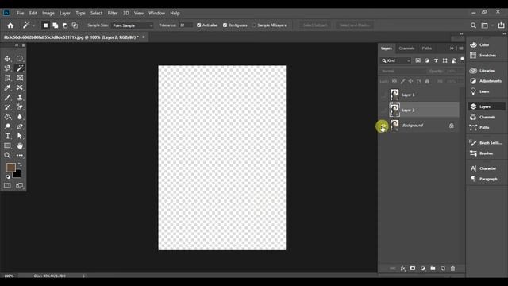508x286 pixels.
Task: Choose Add to Selection mode
Action: [x=56, y=25]
